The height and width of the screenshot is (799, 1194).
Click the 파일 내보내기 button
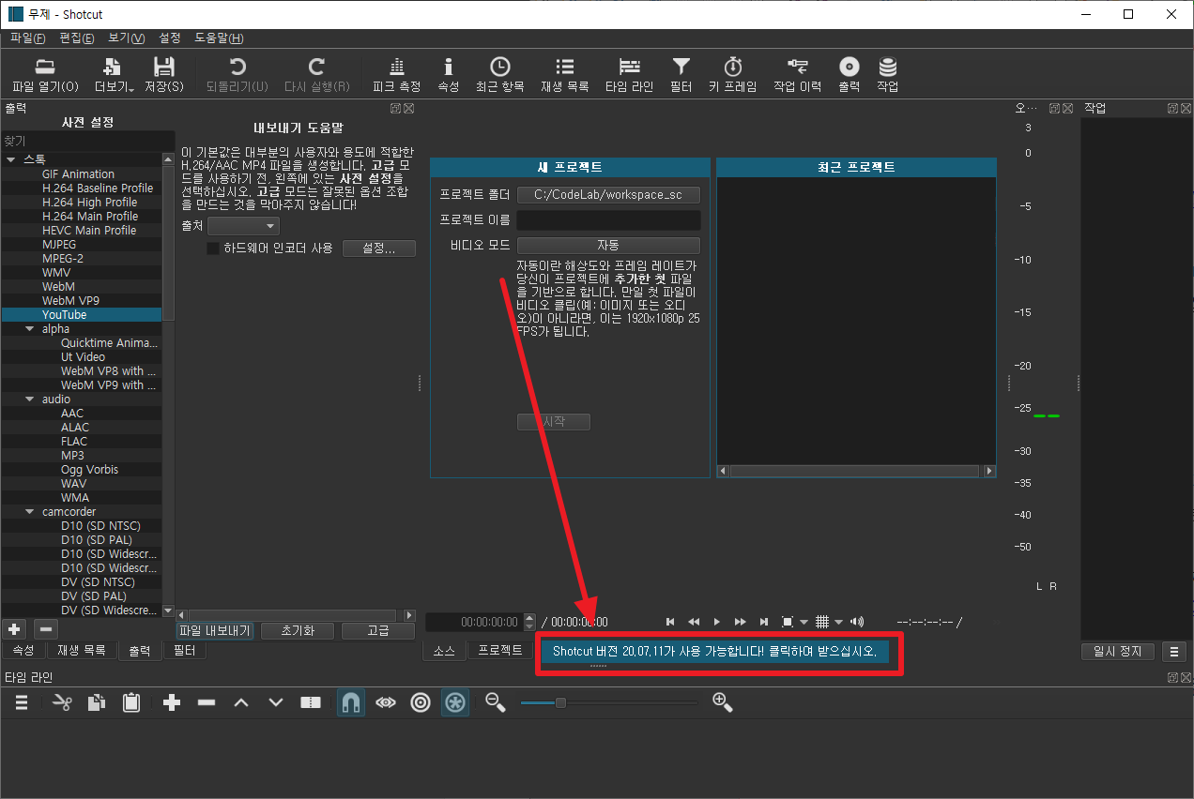point(215,631)
